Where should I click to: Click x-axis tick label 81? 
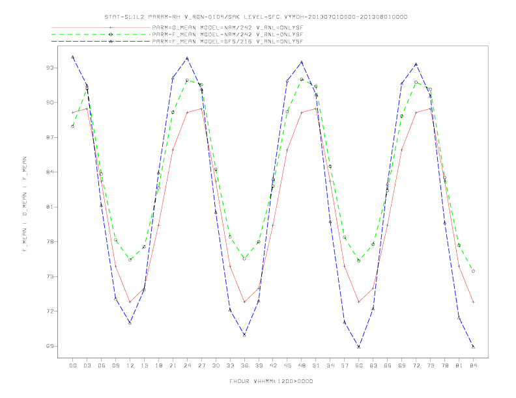459,365
